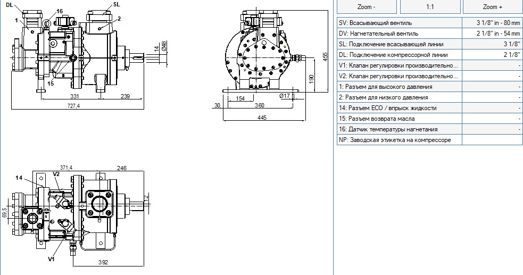Reset view with the 1:1 button

[430, 7]
